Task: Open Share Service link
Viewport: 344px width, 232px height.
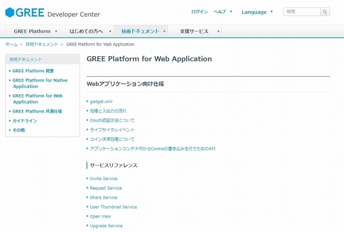Action: tap(104, 198)
